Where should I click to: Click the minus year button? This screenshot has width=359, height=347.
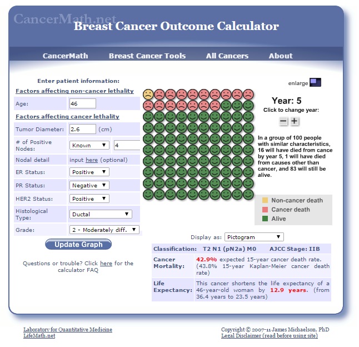point(283,121)
